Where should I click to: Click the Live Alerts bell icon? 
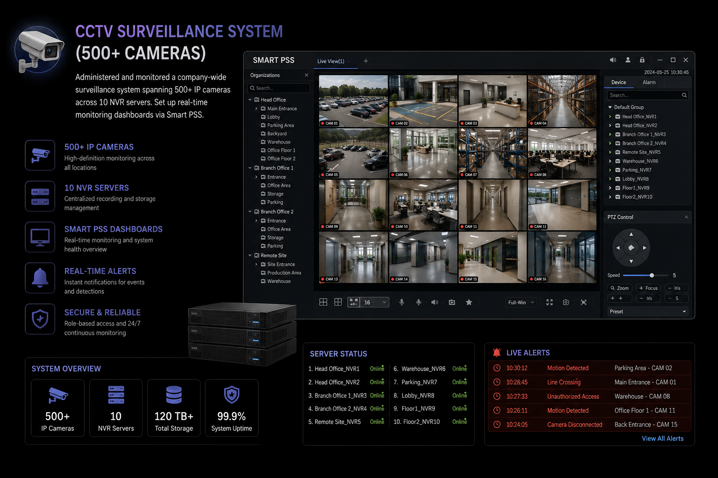[x=497, y=352]
